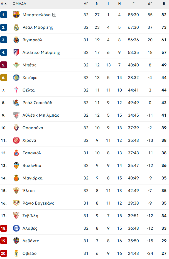Image resolution: width=169 pixels, height=259 pixels.
Task: Click the Real Madrid crest icon
Action: click(16, 27)
